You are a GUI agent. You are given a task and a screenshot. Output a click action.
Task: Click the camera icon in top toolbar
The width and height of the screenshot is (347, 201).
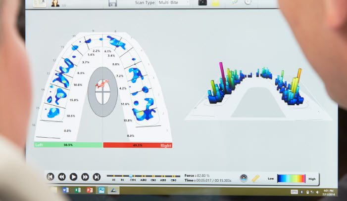tap(202, 2)
